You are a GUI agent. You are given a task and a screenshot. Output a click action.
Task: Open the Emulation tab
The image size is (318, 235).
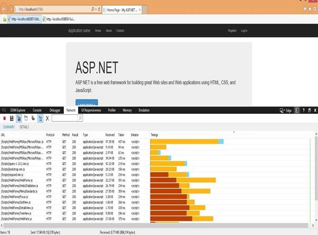click(144, 110)
